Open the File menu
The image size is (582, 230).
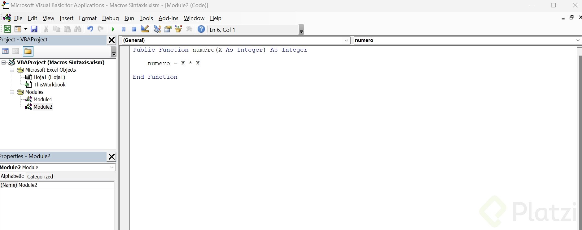(18, 18)
